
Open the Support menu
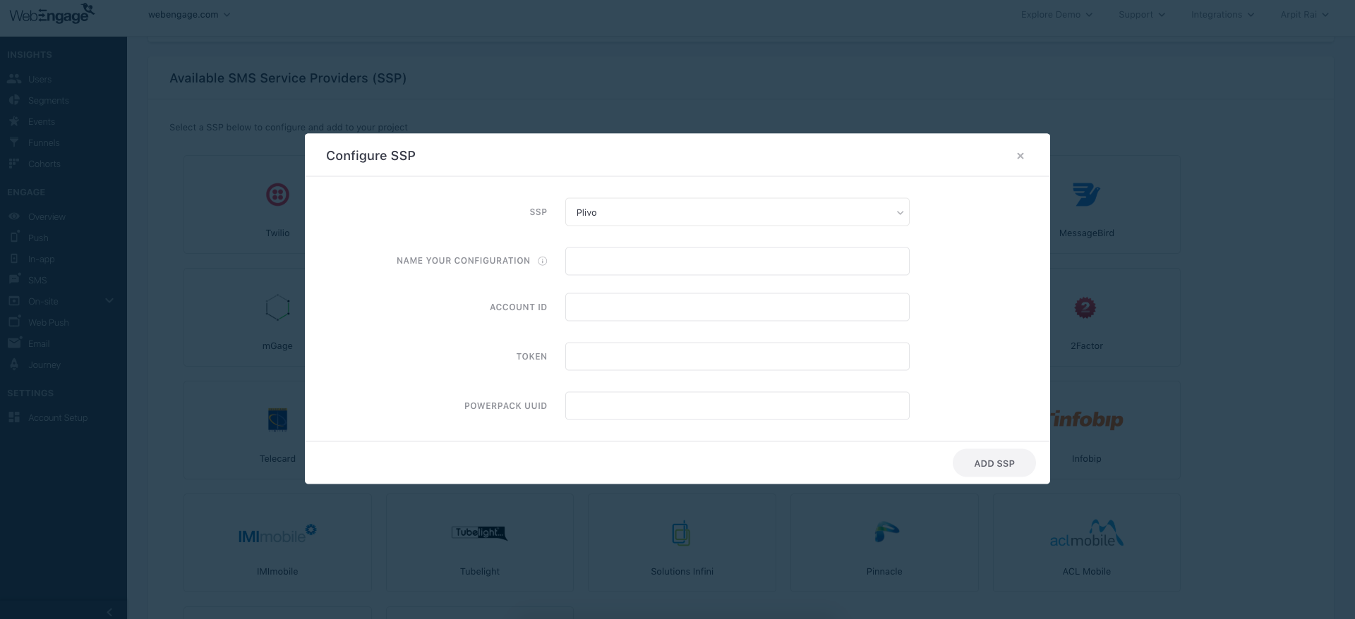click(x=1141, y=15)
